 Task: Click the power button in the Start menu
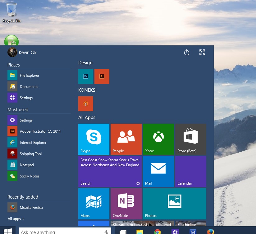click(x=186, y=52)
